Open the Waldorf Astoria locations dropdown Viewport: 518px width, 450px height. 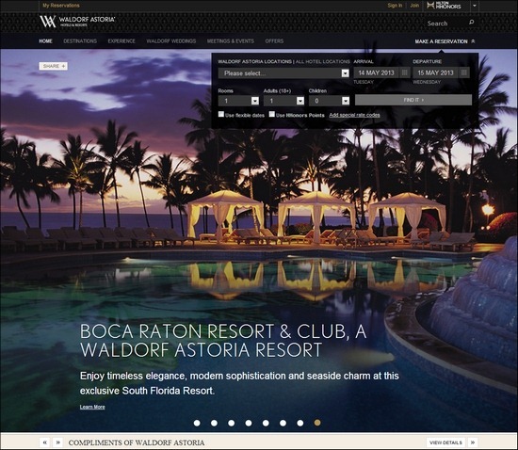click(283, 73)
